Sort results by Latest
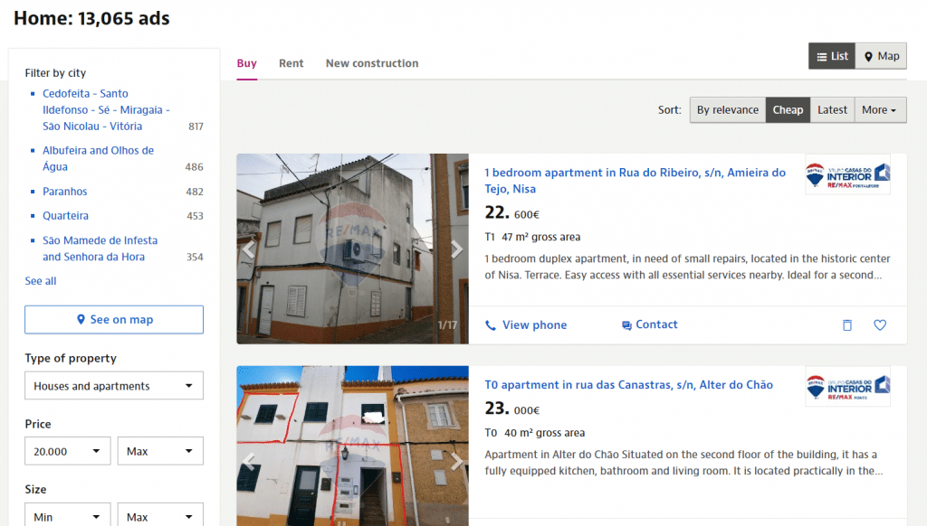 [832, 109]
